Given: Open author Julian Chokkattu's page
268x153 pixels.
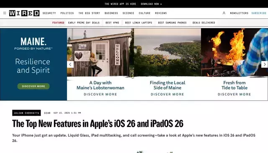Looking at the screenshot, I should coord(26,113).
